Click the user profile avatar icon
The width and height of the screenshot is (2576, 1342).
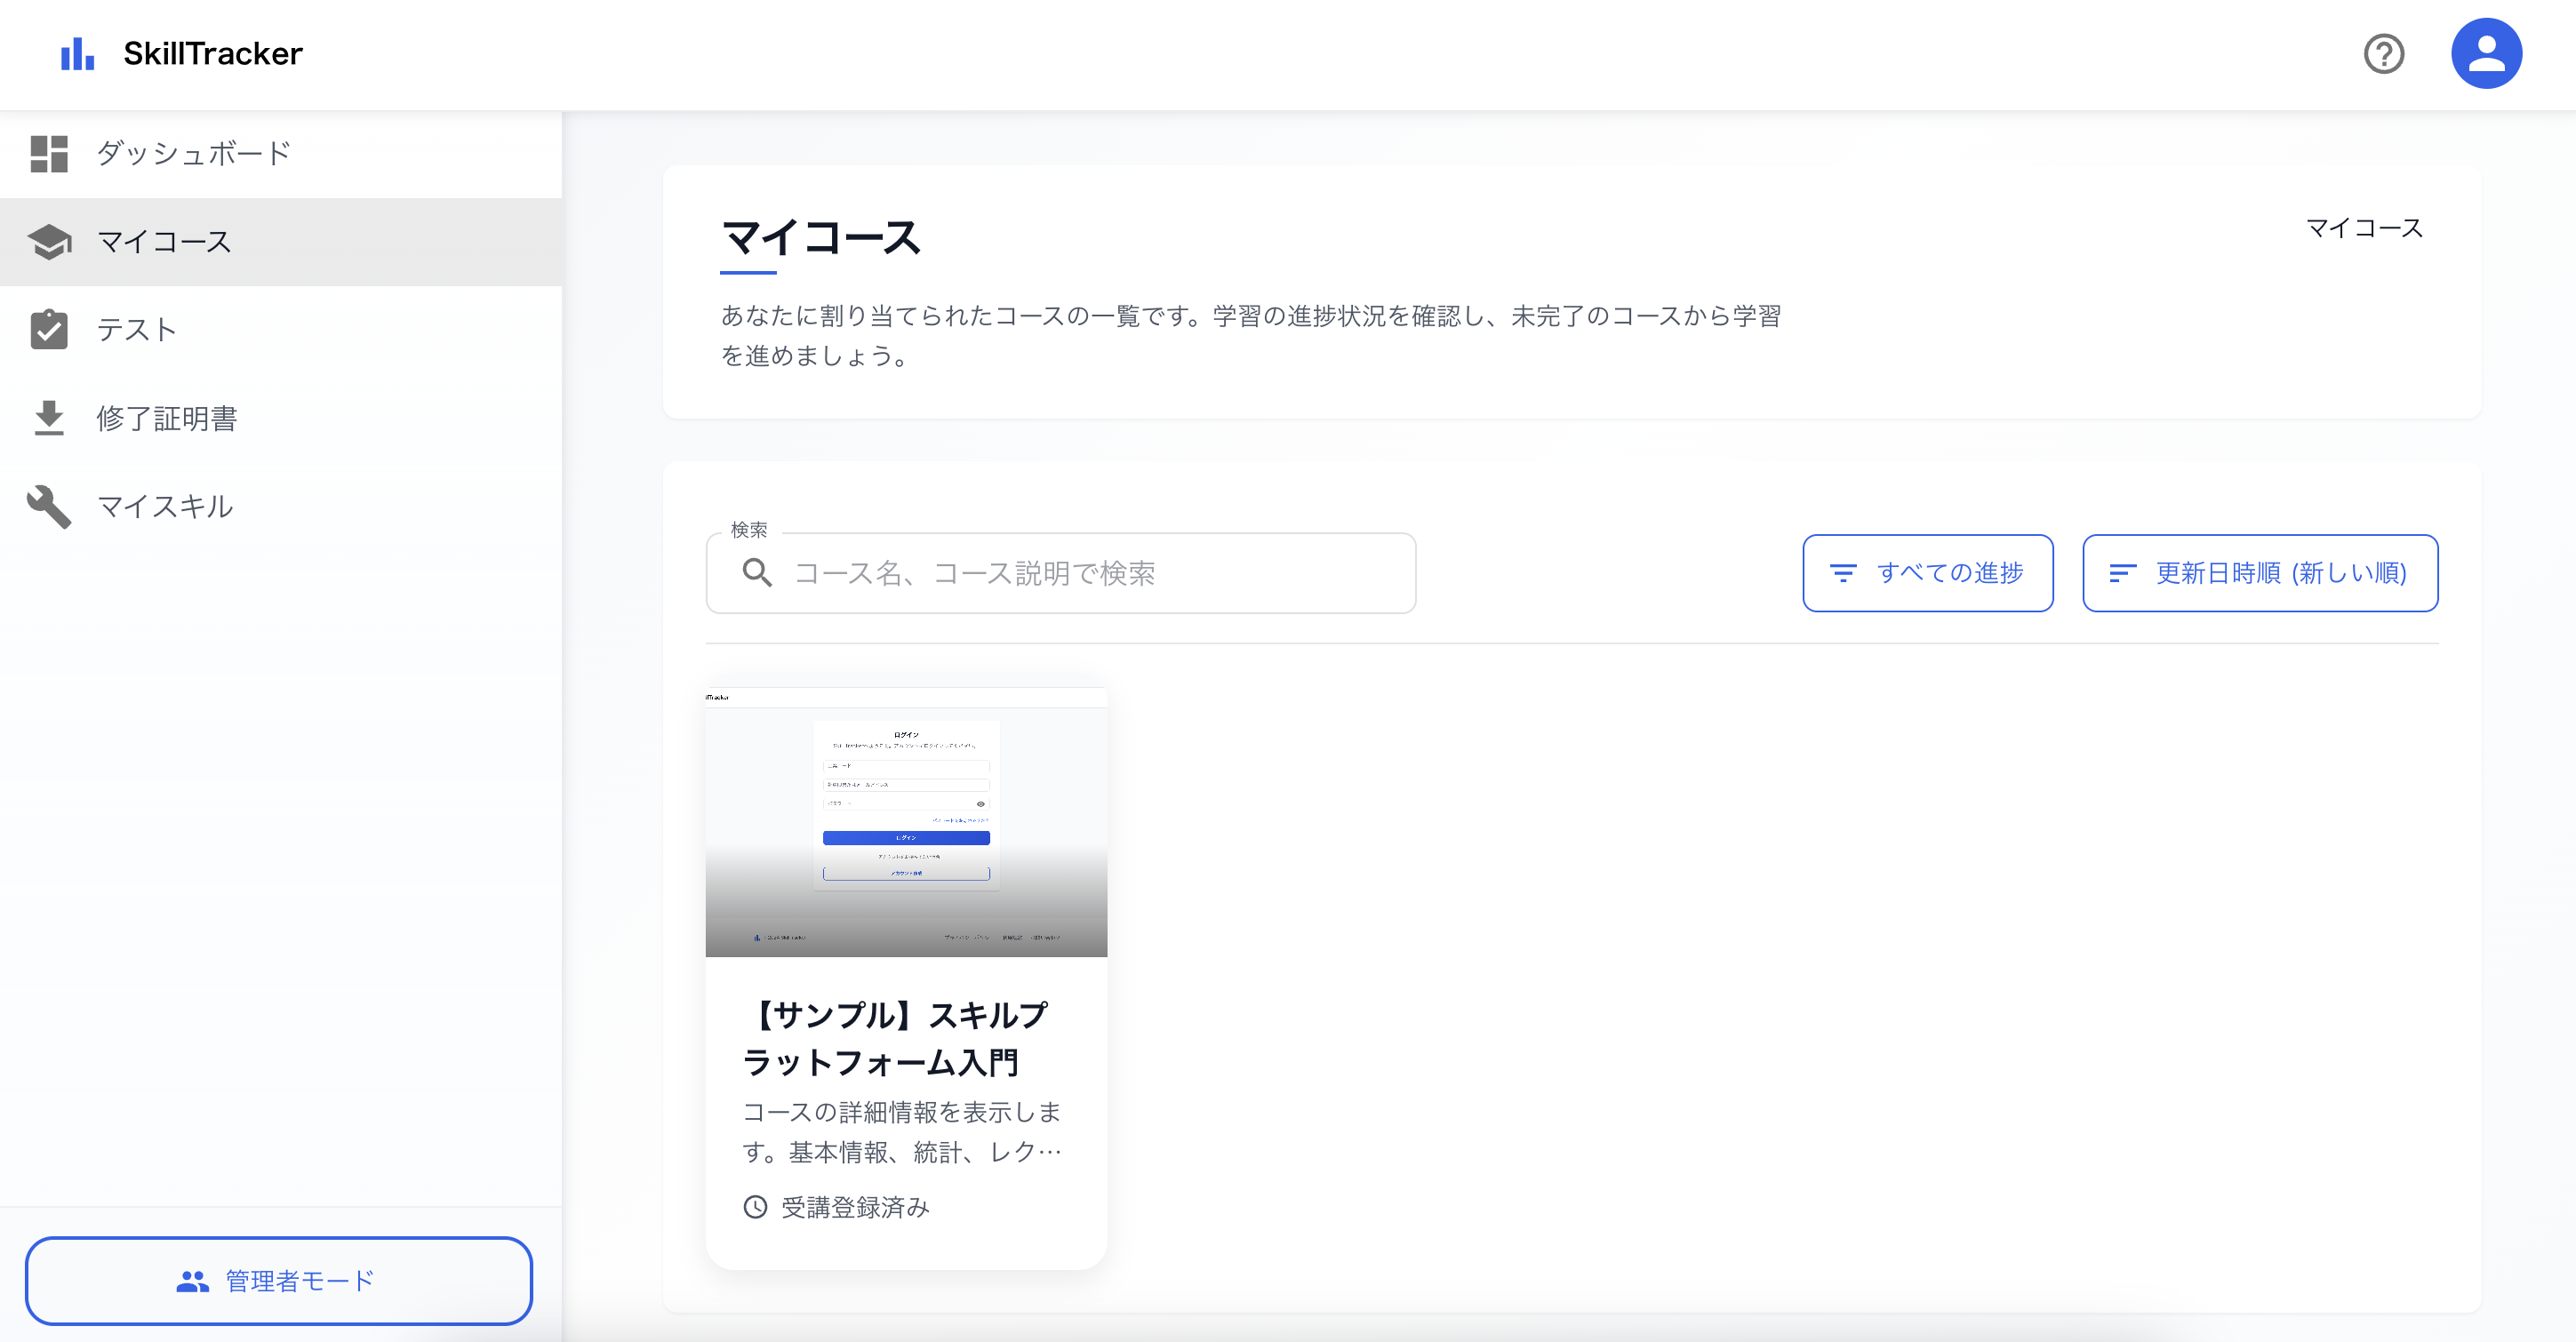point(2487,52)
